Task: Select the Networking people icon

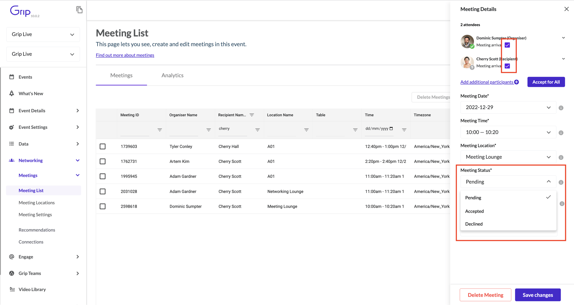Action: (12, 160)
